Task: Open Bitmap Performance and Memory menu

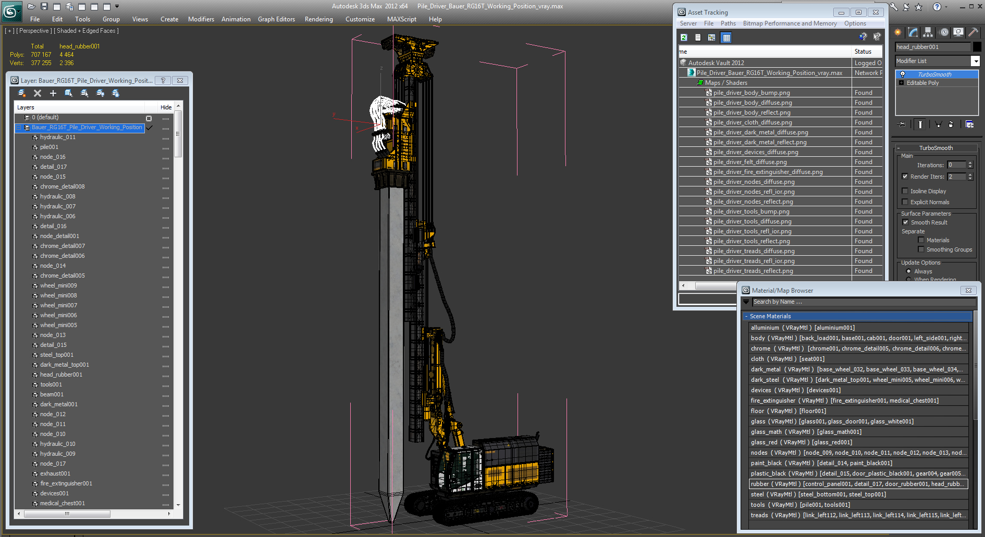Action: click(790, 23)
